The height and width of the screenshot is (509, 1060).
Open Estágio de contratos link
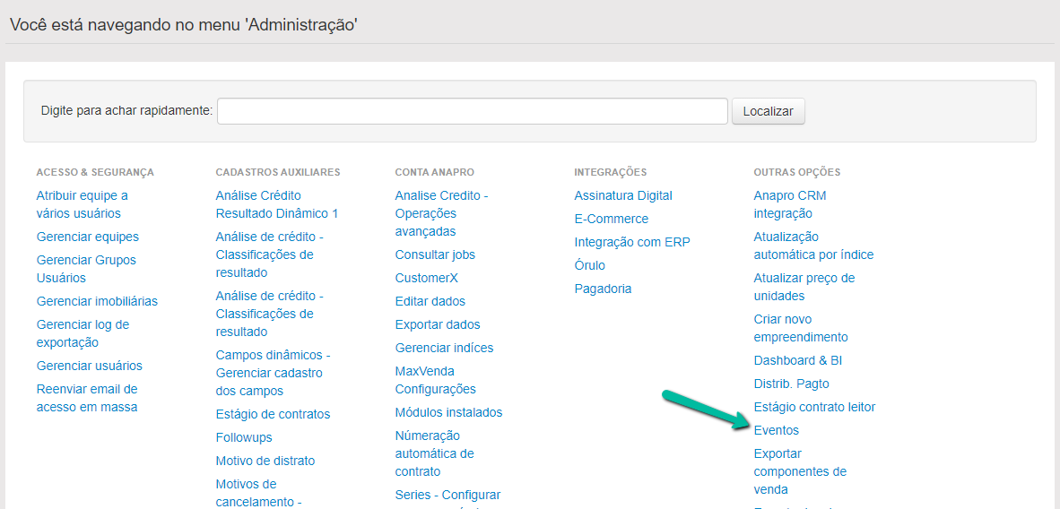tap(273, 414)
